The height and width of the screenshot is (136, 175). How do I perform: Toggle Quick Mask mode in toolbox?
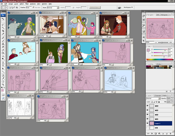coord(3,95)
